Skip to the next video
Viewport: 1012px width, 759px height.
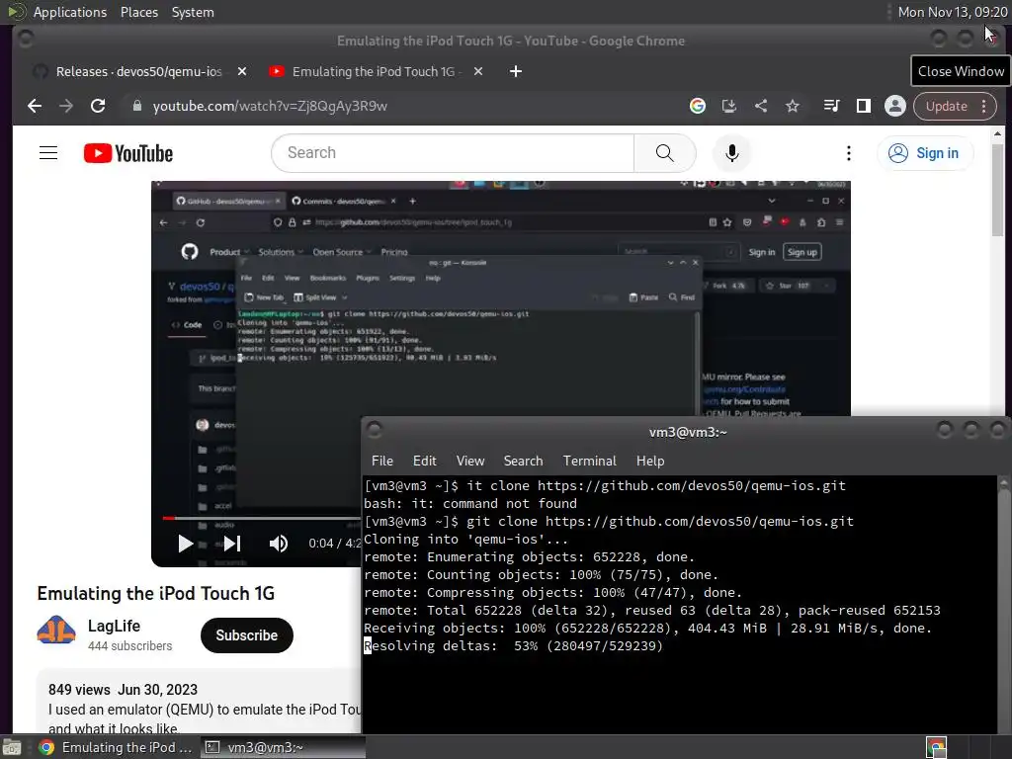[232, 544]
